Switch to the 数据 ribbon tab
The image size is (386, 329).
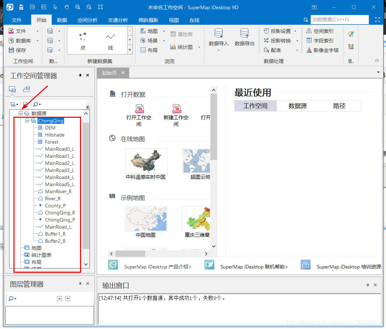click(x=62, y=20)
